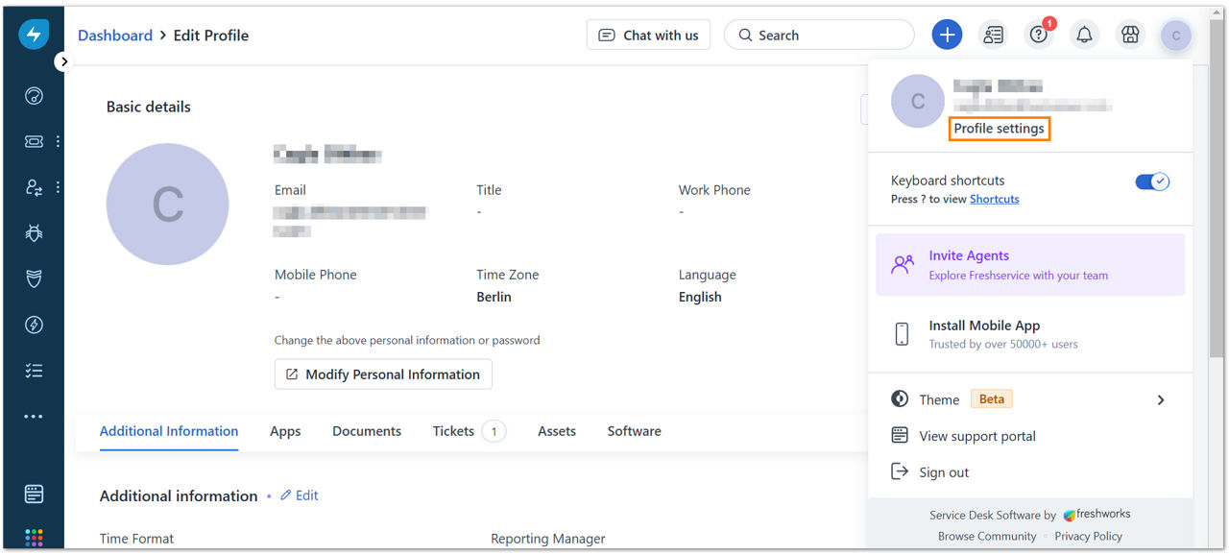Viewport: 1229px width, 555px height.
Task: Toggle the Keyboard shortcuts switch
Action: (x=1152, y=181)
